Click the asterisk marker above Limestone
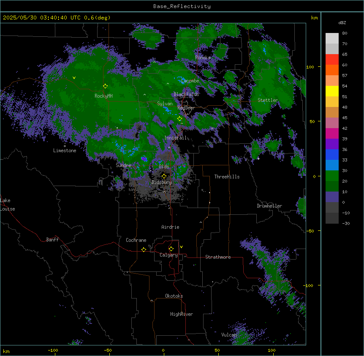Image resolution: width=364 pixels, height=356 pixels. [65, 146]
